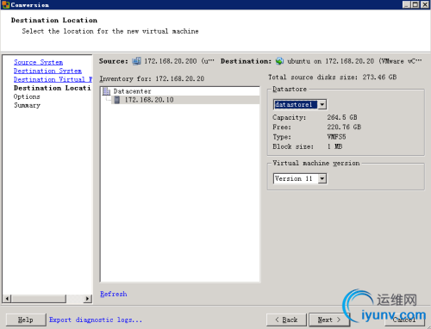Click Total source disks size text
Image resolution: width=431 pixels, height=329 pixels.
point(333,78)
